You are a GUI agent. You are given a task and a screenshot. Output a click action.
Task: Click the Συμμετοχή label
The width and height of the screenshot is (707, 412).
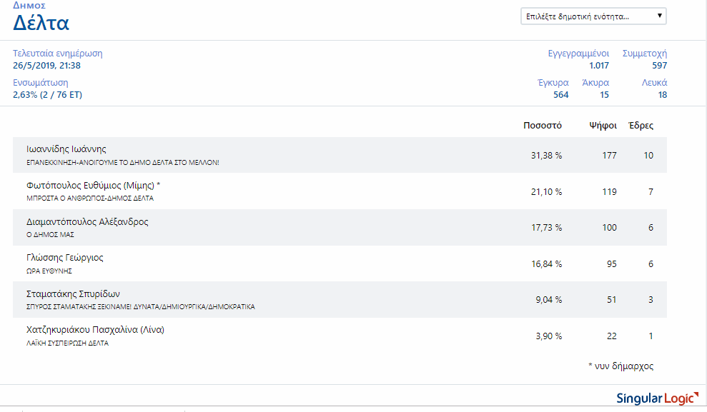click(x=644, y=54)
